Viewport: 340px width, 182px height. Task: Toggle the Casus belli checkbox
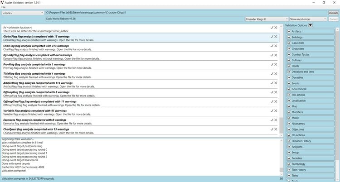[289, 43]
